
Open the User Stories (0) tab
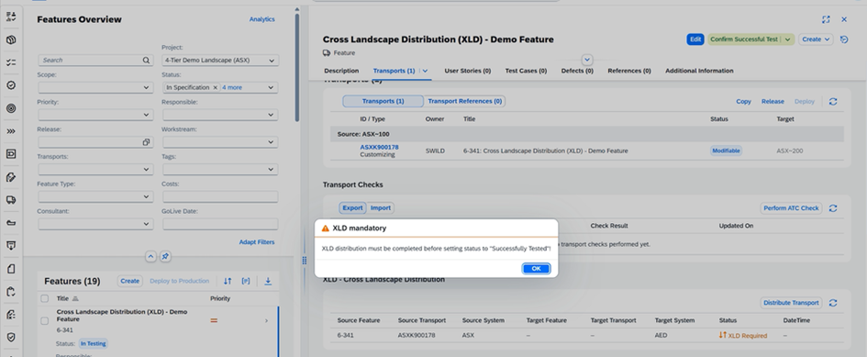point(467,71)
